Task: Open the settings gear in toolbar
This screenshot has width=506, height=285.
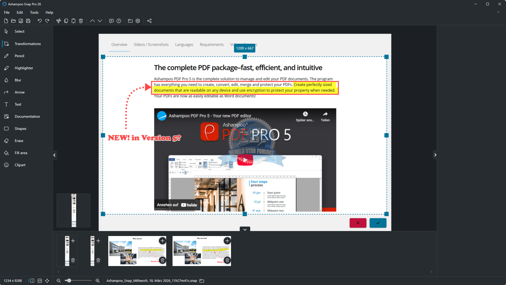Action: tap(138, 21)
